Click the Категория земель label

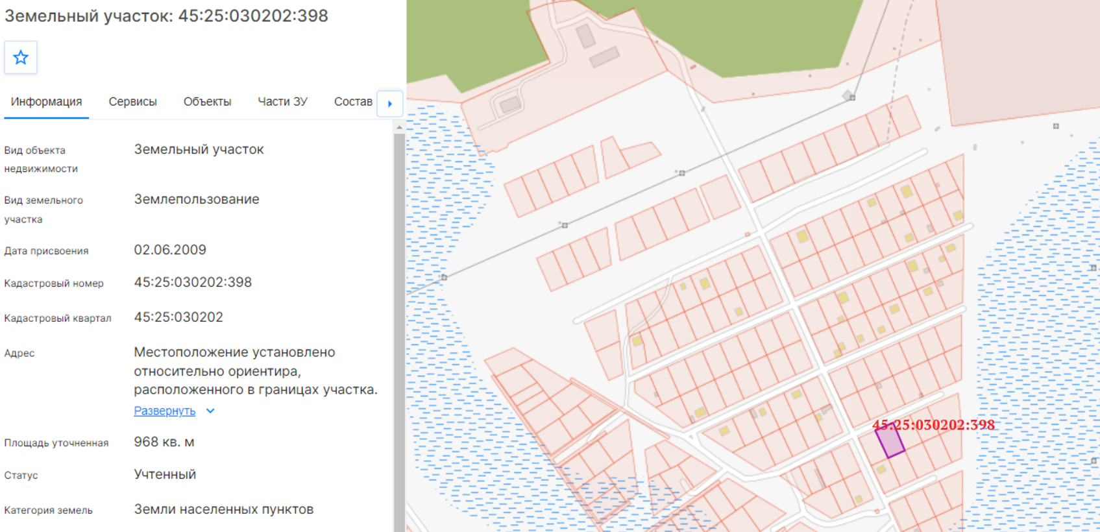48,510
